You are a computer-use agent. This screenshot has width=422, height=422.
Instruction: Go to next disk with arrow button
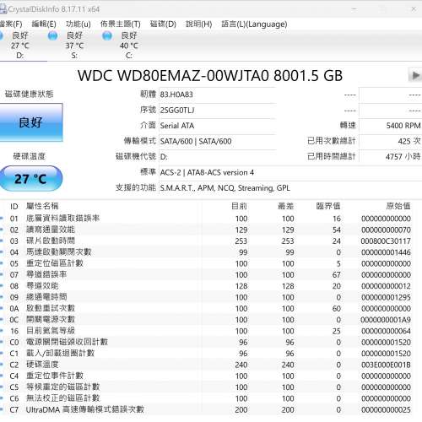(415, 75)
